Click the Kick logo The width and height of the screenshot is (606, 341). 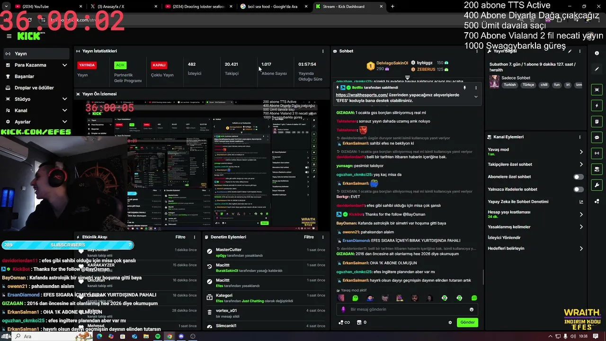pos(30,36)
